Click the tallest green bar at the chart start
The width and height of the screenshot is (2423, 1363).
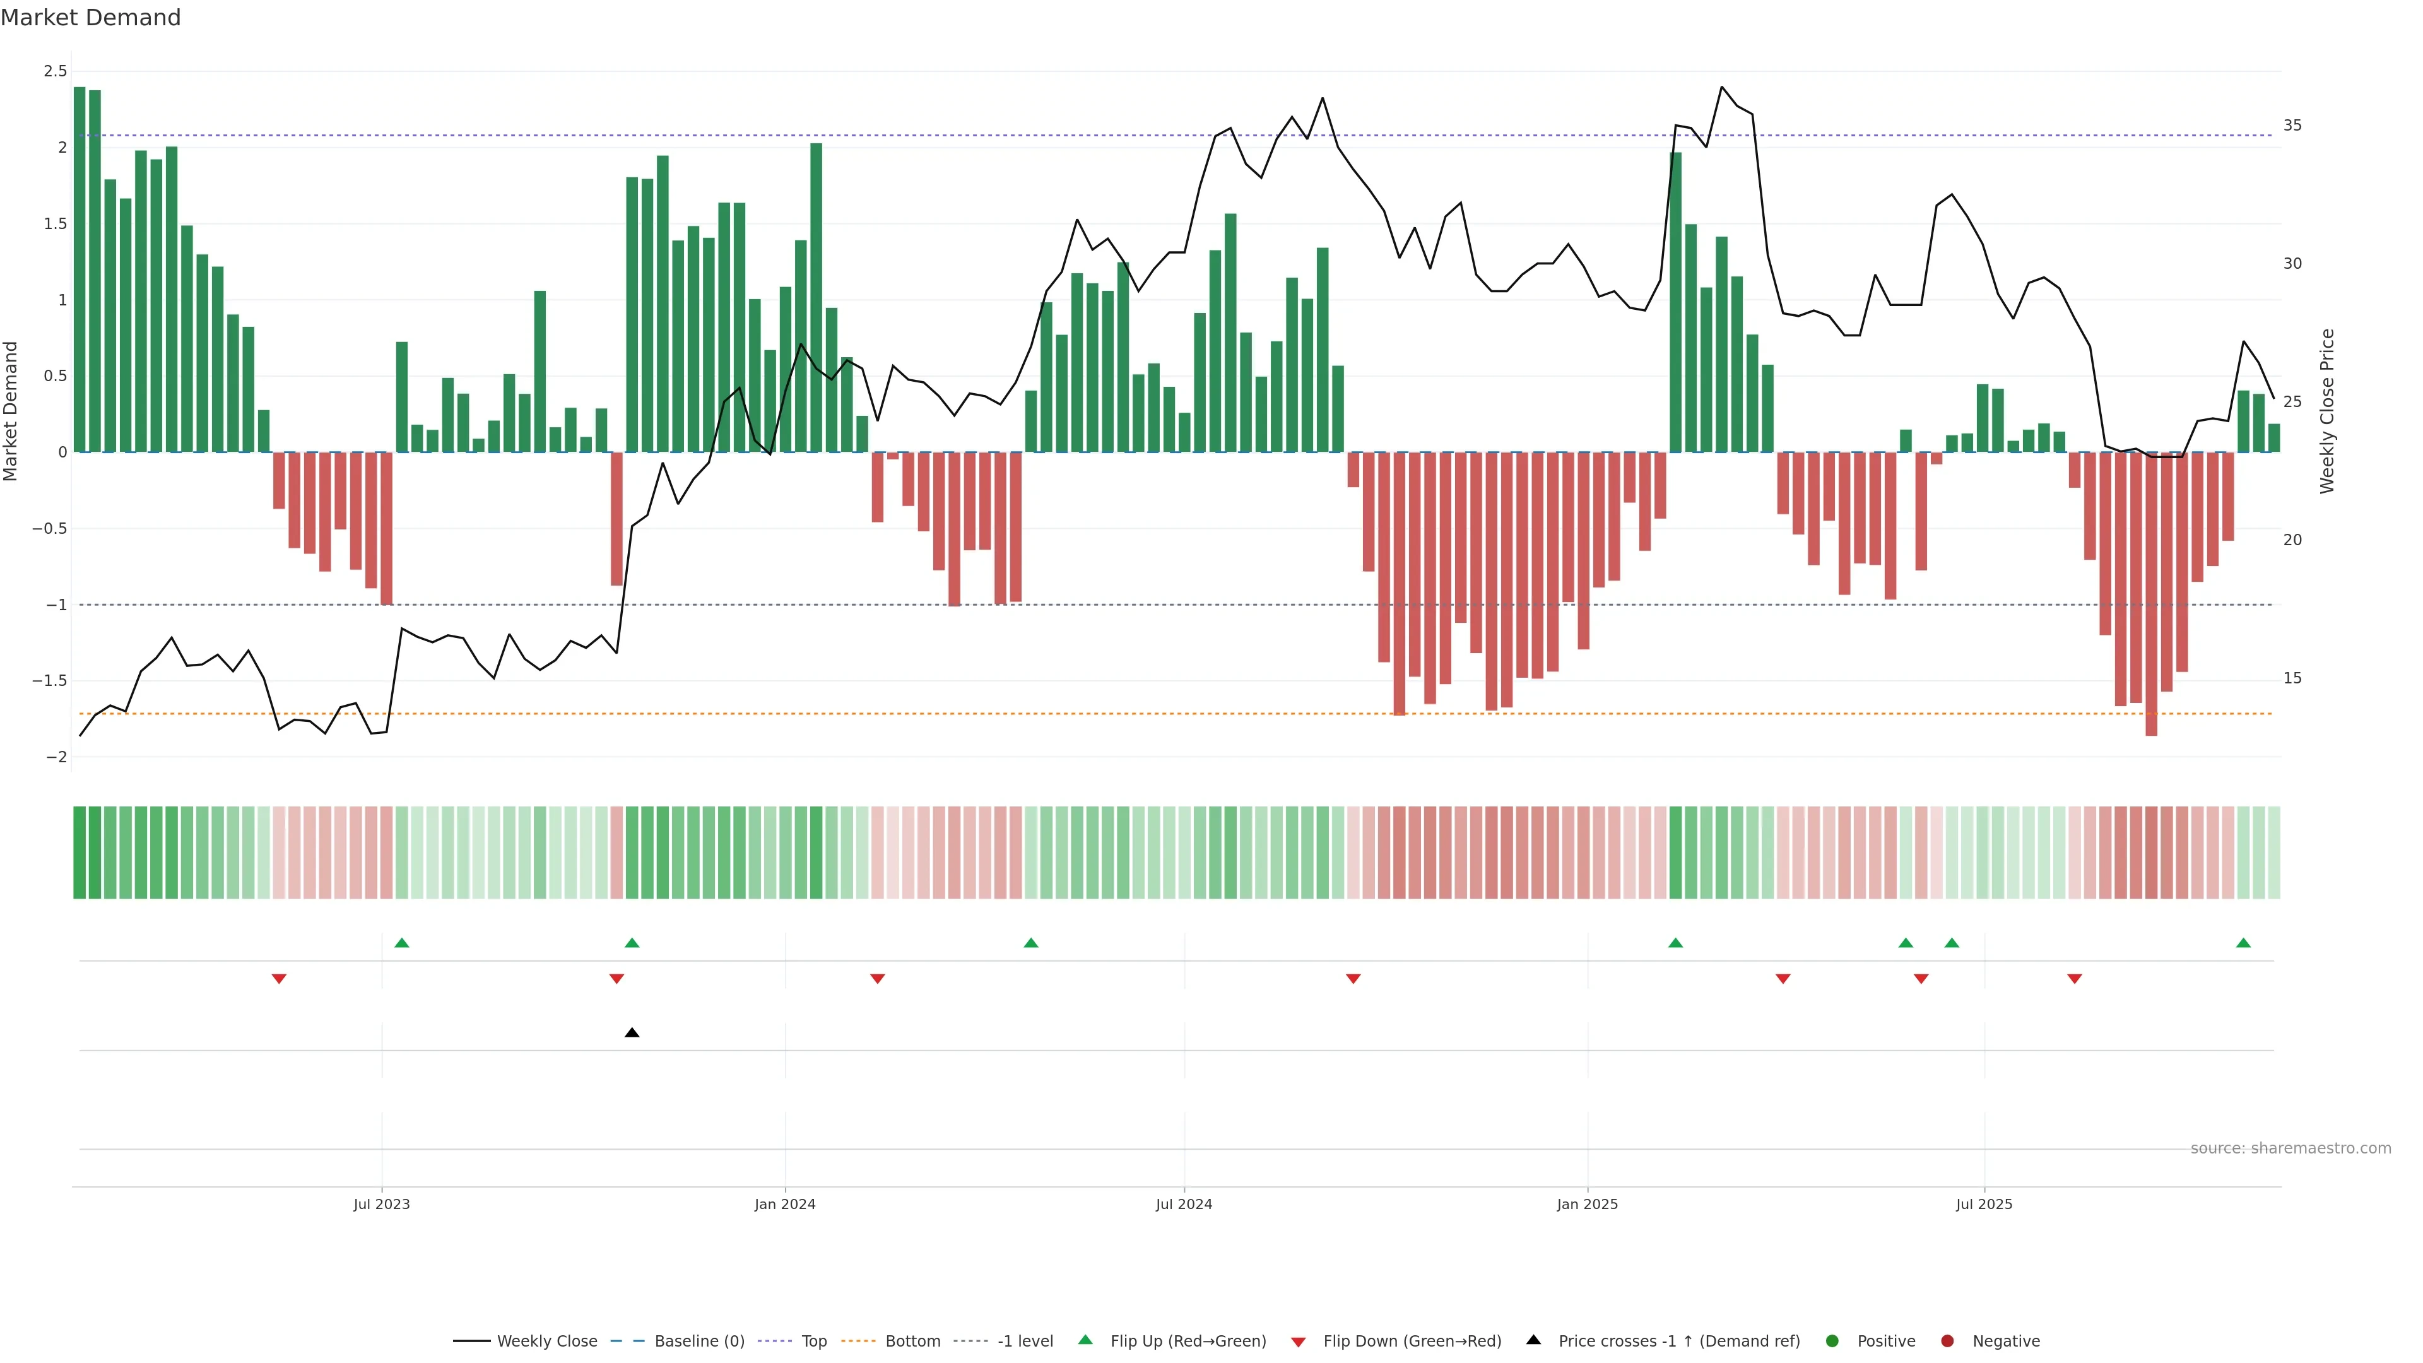(x=79, y=269)
